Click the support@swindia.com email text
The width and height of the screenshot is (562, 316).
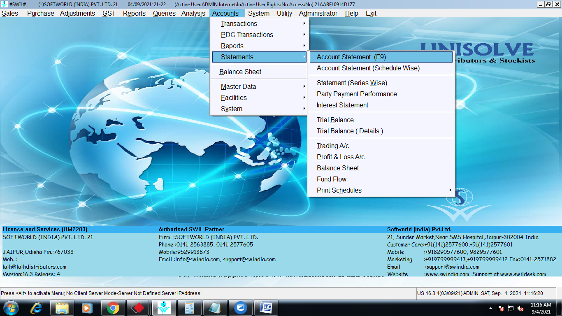(x=452, y=267)
